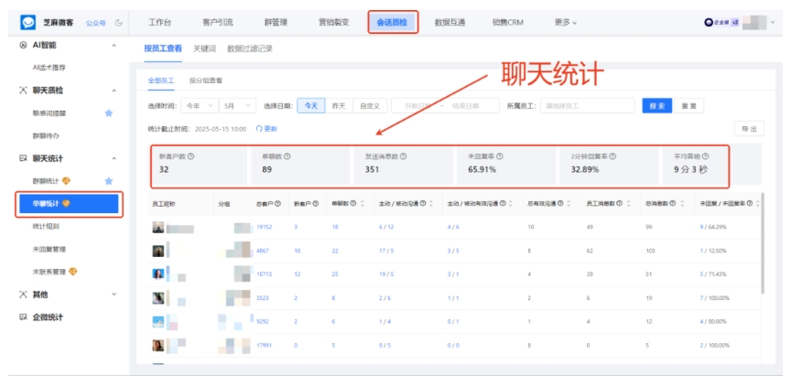The width and height of the screenshot is (791, 386).
Task: Click help icon beside 发送消息数 card
Action: 404,156
